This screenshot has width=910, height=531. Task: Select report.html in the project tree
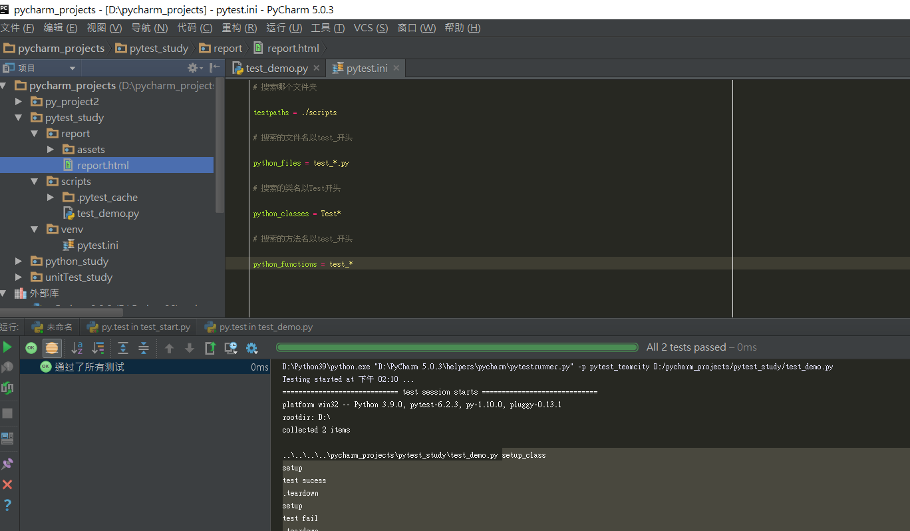point(106,165)
